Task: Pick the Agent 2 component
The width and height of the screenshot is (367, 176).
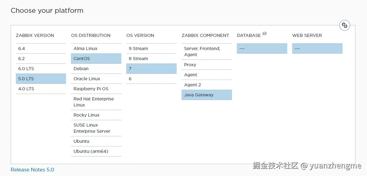Action: point(207,85)
